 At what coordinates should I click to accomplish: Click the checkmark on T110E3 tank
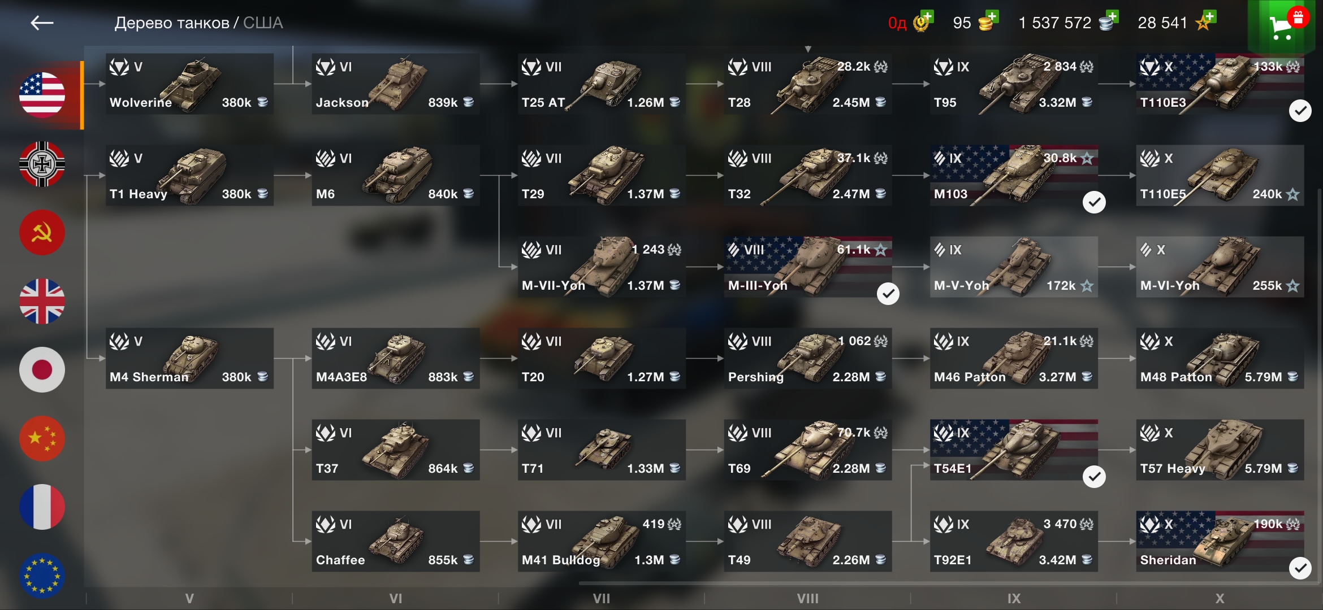(1300, 111)
